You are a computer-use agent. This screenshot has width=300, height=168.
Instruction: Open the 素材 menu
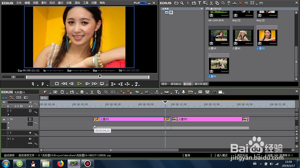pyautogui.click(x=44, y=3)
